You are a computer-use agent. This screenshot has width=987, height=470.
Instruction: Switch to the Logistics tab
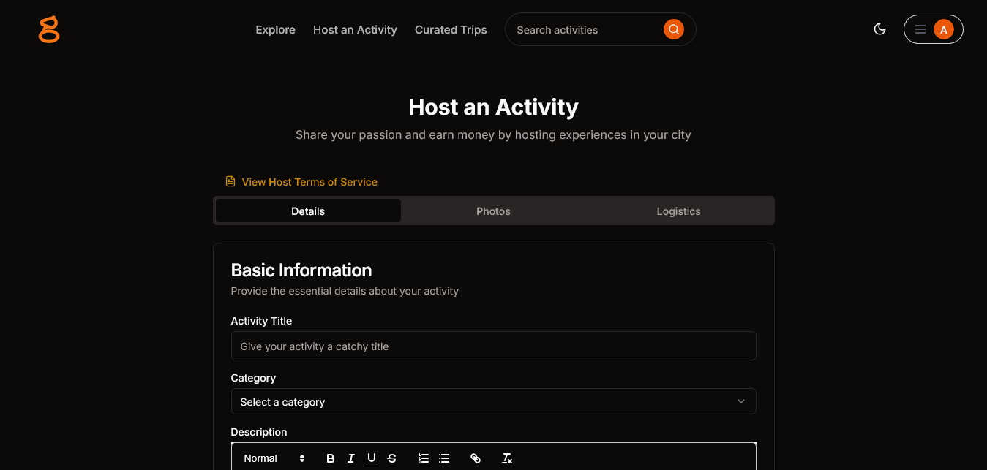[678, 211]
